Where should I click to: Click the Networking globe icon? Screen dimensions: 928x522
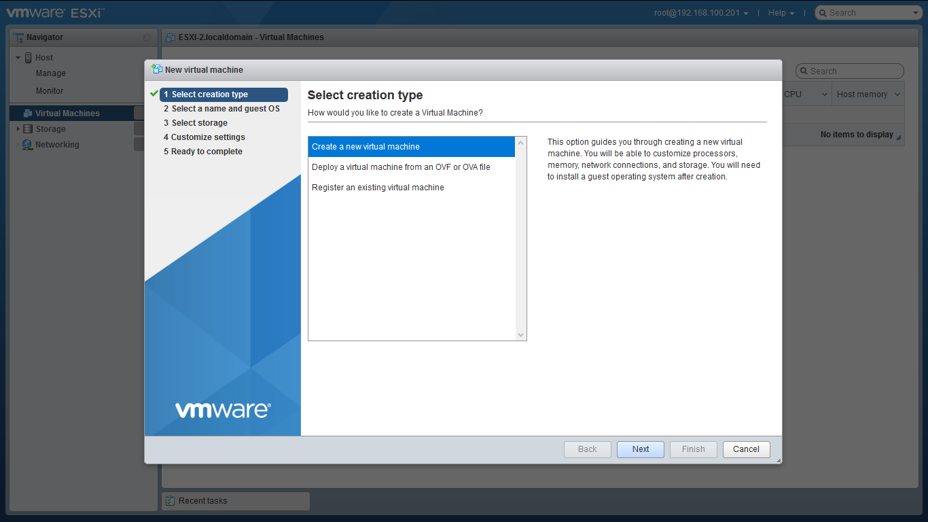(x=27, y=145)
